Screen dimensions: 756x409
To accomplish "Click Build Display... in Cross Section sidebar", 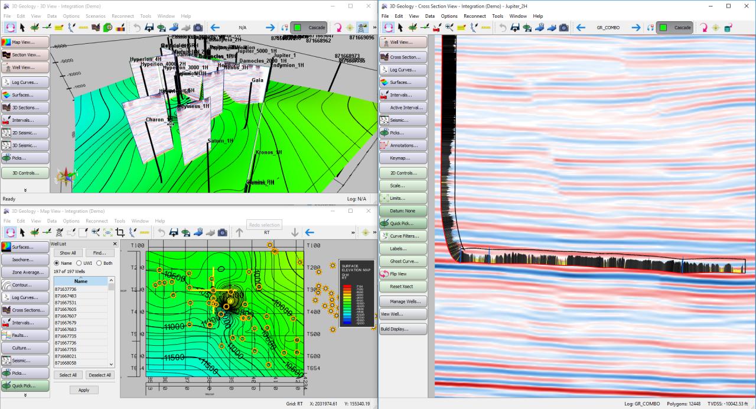I will pos(403,329).
